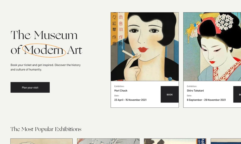The width and height of the screenshot is (241, 144).
Task: Click the date 8 September - 29 November 2021
Action: click(206, 100)
